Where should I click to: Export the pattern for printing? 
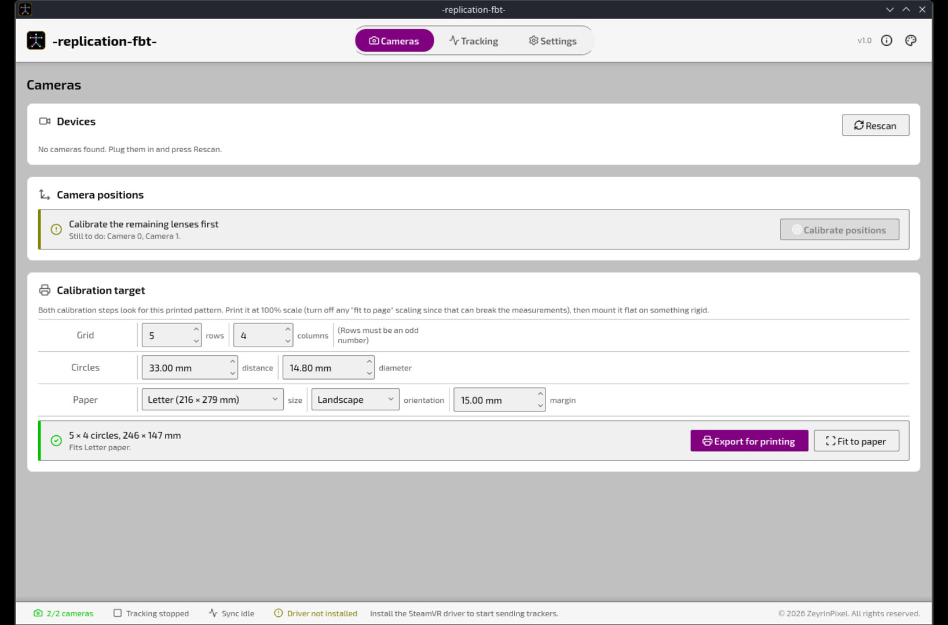[749, 441]
